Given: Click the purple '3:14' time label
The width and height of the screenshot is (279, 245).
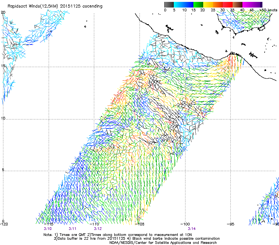Looking at the screenshot, I should [x=192, y=229].
